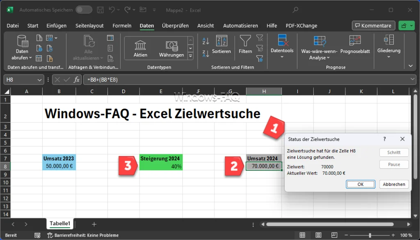Sort descending Z to A
Image resolution: width=420 pixels, height=240 pixels.
point(206,54)
